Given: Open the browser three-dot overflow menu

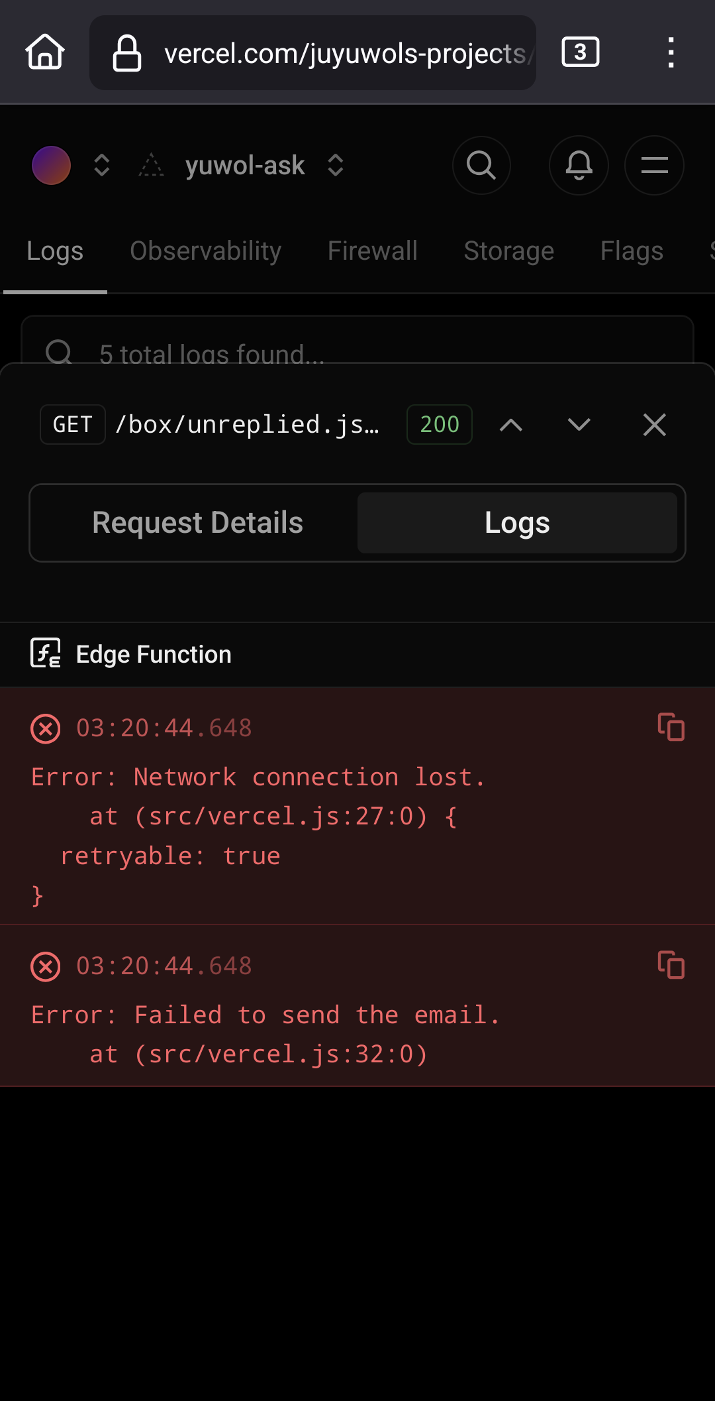Looking at the screenshot, I should tap(671, 52).
